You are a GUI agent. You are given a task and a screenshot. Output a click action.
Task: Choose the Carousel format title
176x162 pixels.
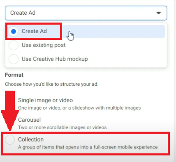(29, 120)
